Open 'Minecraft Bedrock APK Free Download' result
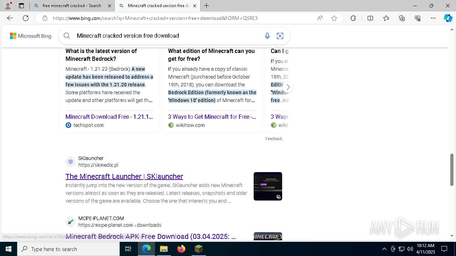Image resolution: width=456 pixels, height=256 pixels. (151, 236)
